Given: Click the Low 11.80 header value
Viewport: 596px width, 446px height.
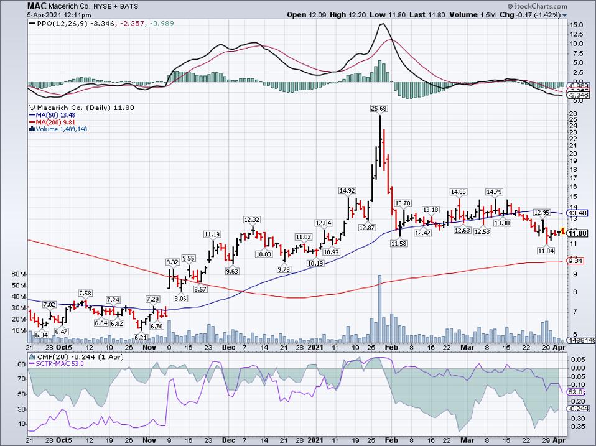Looking at the screenshot, I should pyautogui.click(x=388, y=15).
